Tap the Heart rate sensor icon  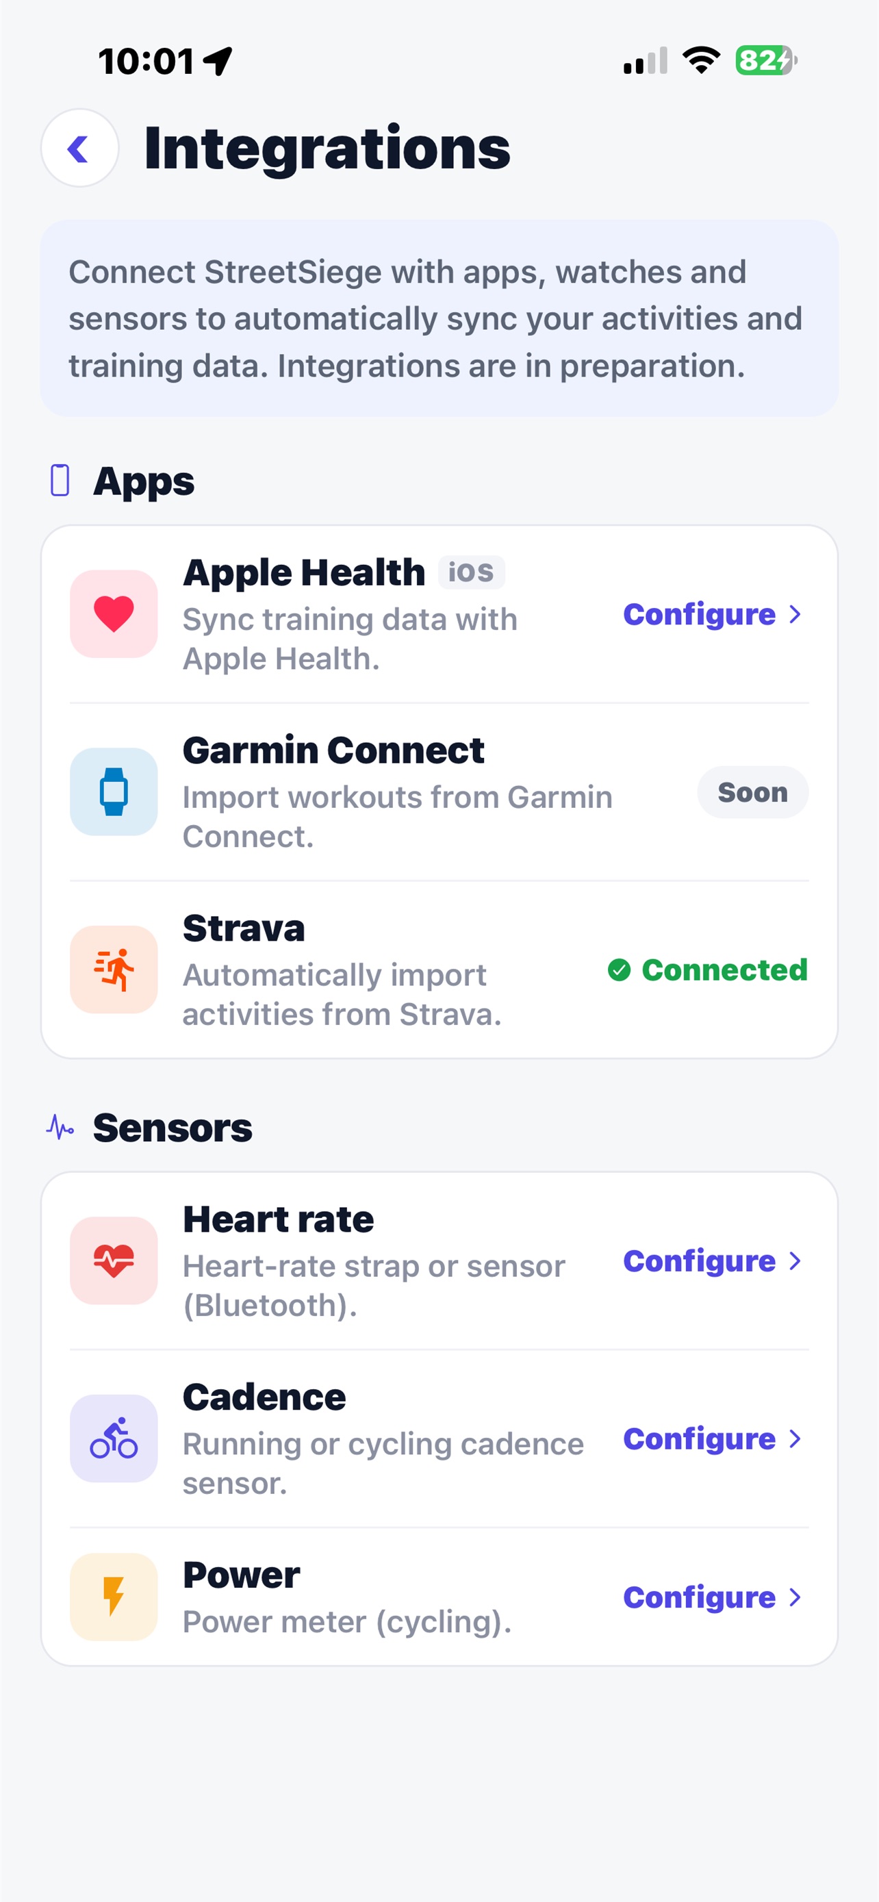coord(114,1260)
